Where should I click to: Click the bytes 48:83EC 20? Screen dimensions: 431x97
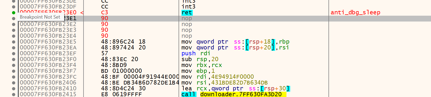[x=120, y=59]
